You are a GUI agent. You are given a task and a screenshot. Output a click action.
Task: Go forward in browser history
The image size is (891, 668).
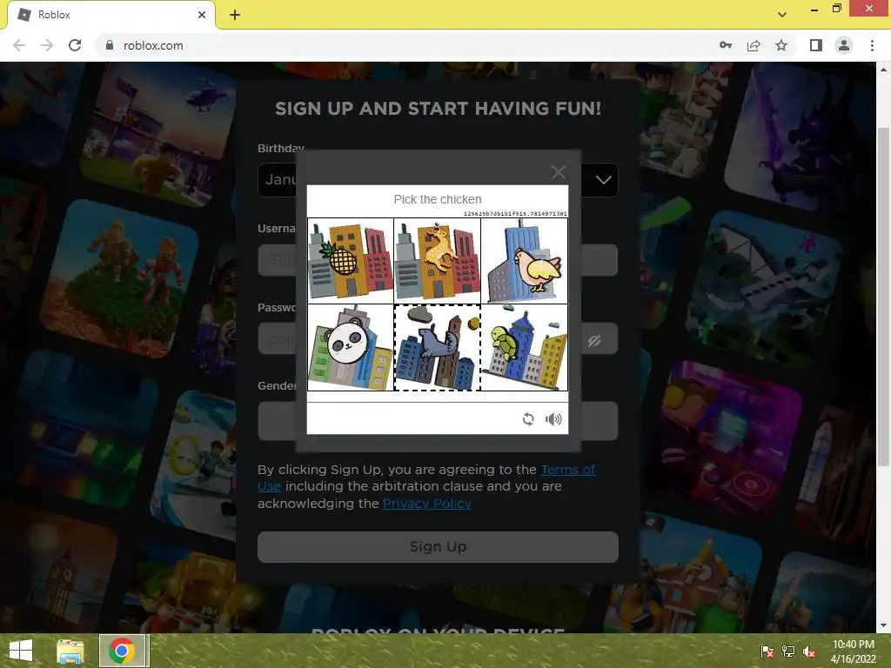click(47, 45)
